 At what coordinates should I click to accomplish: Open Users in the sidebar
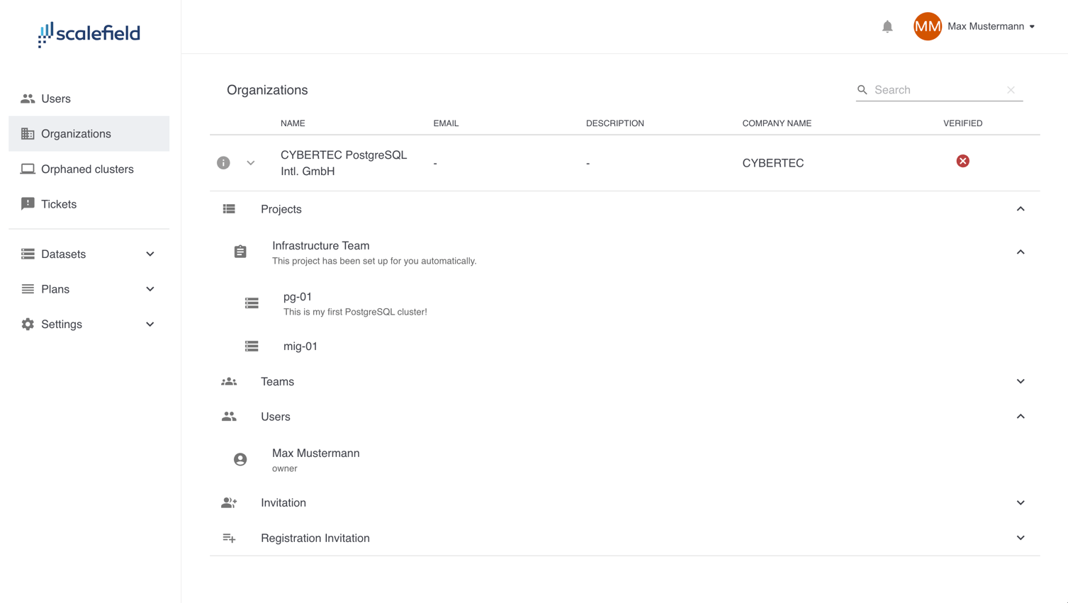(56, 98)
